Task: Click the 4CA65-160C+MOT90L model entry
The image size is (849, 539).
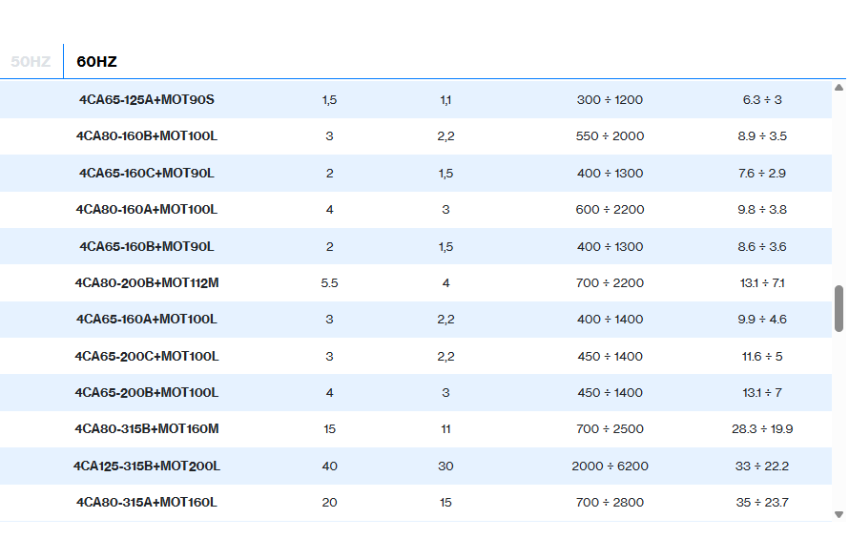Action: pyautogui.click(x=147, y=174)
